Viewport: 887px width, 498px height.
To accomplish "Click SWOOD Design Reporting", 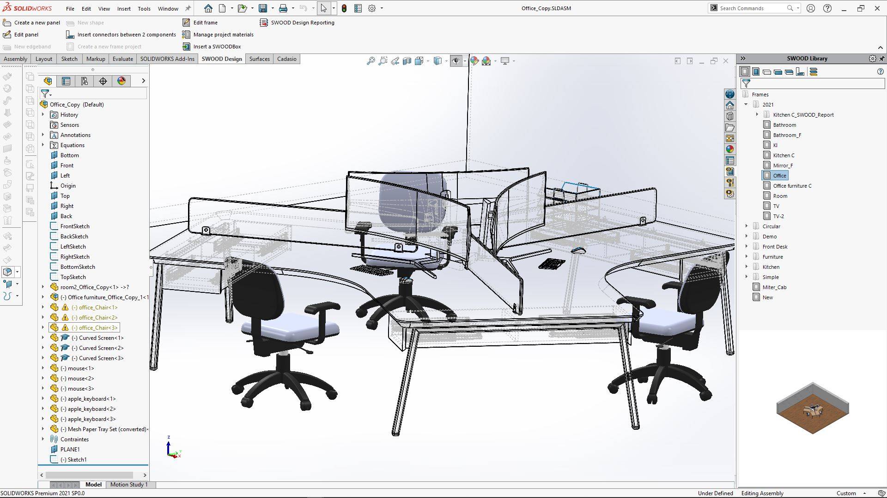I will pos(297,23).
